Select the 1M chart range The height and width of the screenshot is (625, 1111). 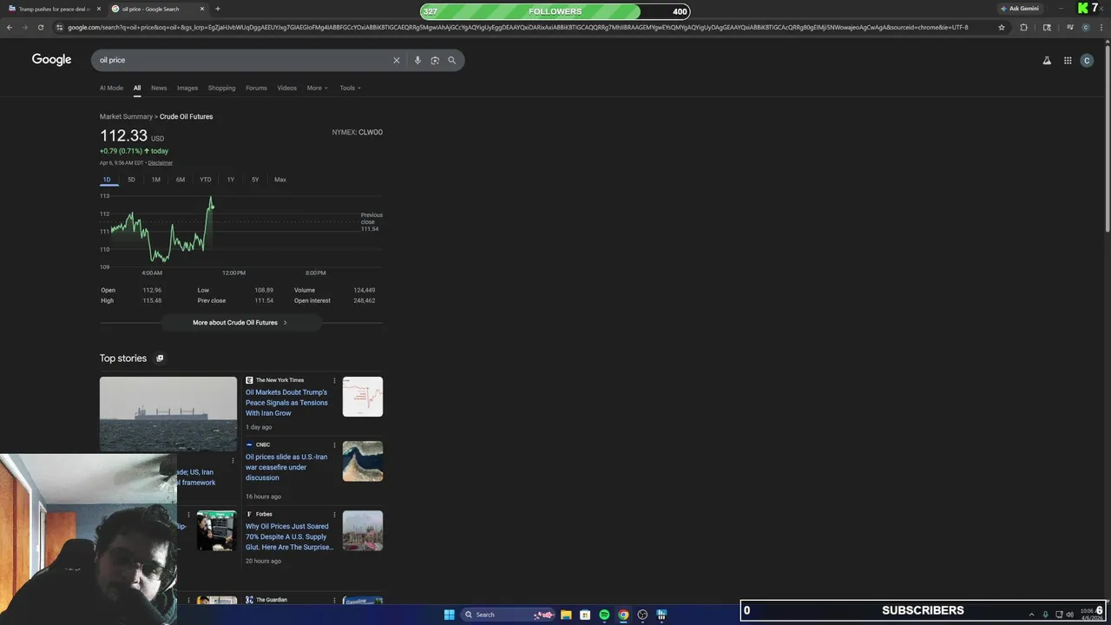point(156,180)
